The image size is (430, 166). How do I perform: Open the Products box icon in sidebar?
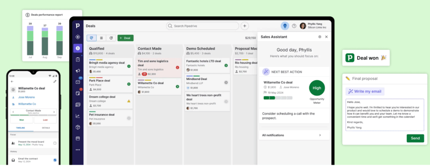coord(78,127)
